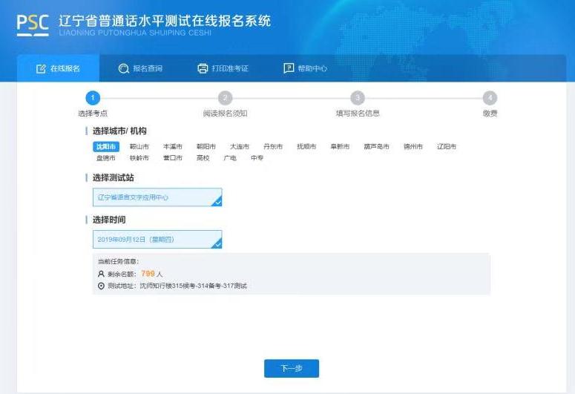The width and height of the screenshot is (575, 394).
Task: Click step 3 circle 填写报名信息
Action: pyautogui.click(x=358, y=98)
